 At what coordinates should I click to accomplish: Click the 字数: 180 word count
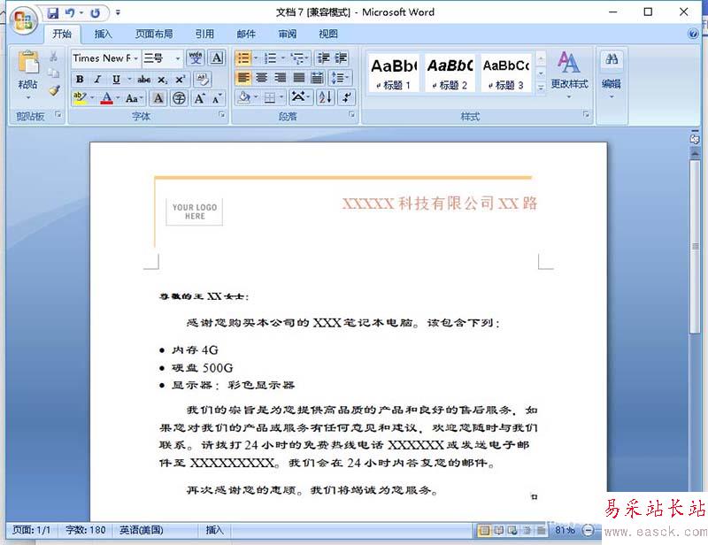tap(85, 530)
